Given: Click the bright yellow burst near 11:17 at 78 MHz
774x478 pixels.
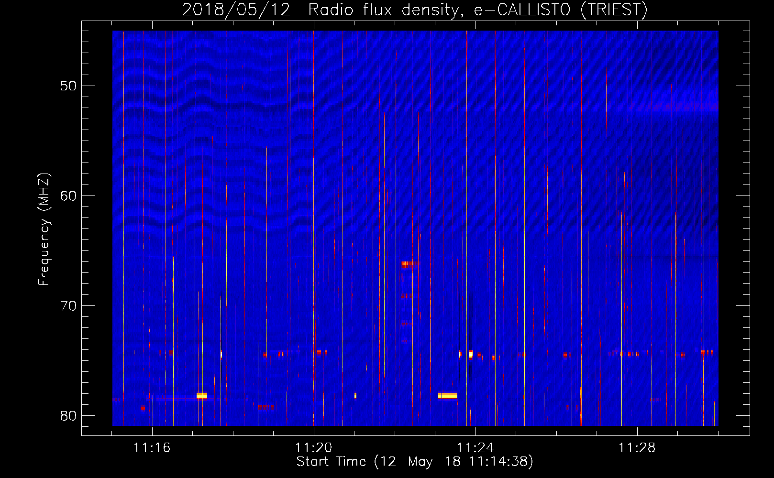Looking at the screenshot, I should click(x=201, y=395).
